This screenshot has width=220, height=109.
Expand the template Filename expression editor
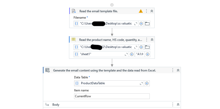pyautogui.click(x=136, y=24)
